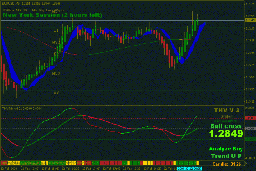Viewport: 256px width, 171px height.
Task: Click the grey 0.0000 indicator level tag
Action: pos(250,129)
